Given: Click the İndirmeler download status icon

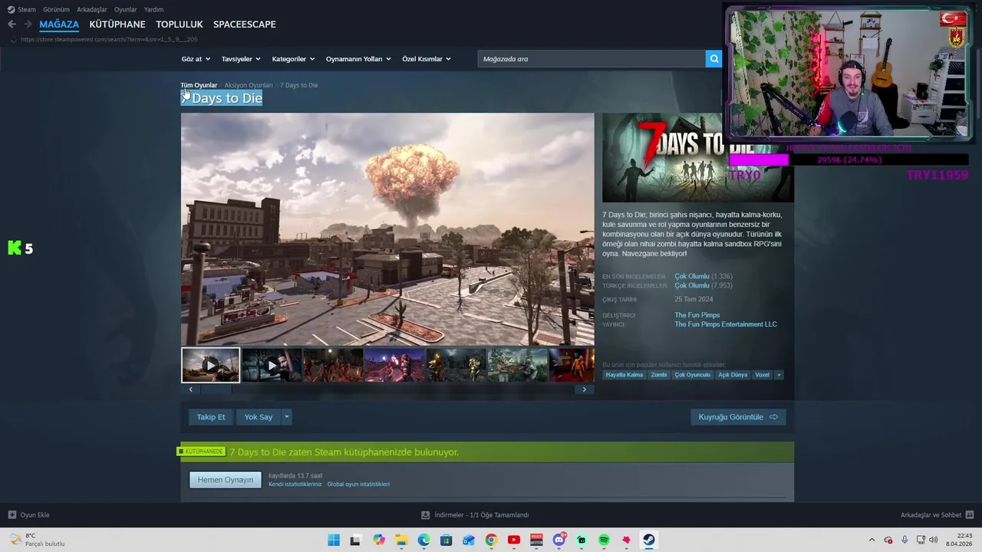Looking at the screenshot, I should 426,515.
